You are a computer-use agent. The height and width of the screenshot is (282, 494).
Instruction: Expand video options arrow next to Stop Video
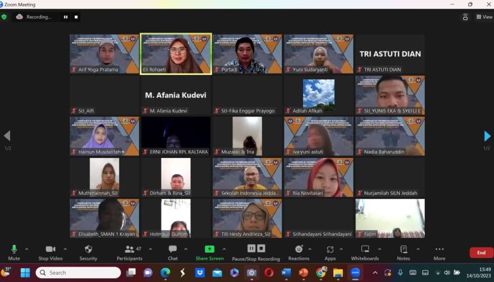click(x=65, y=249)
